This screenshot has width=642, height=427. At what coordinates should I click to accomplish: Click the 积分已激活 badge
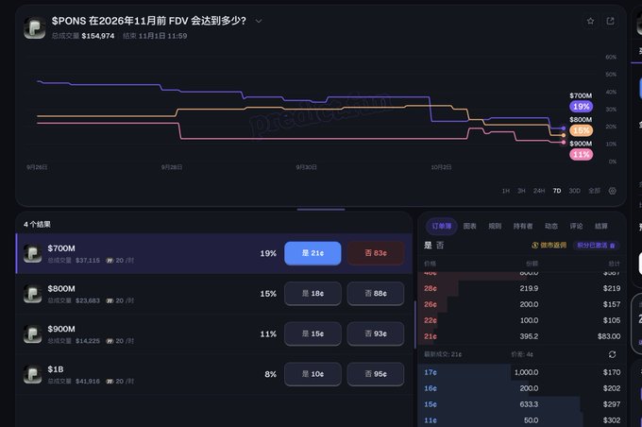click(x=596, y=245)
